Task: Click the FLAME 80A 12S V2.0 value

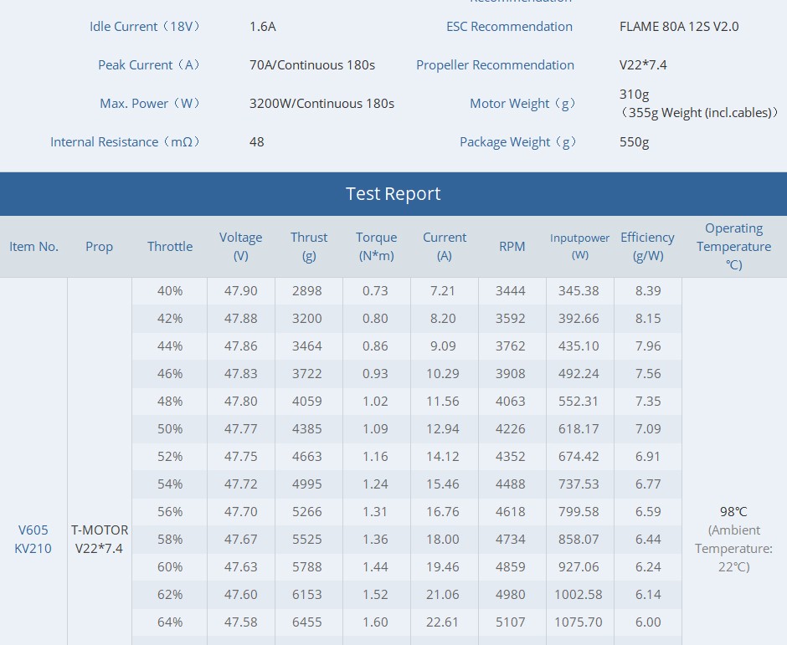Action: (x=679, y=27)
